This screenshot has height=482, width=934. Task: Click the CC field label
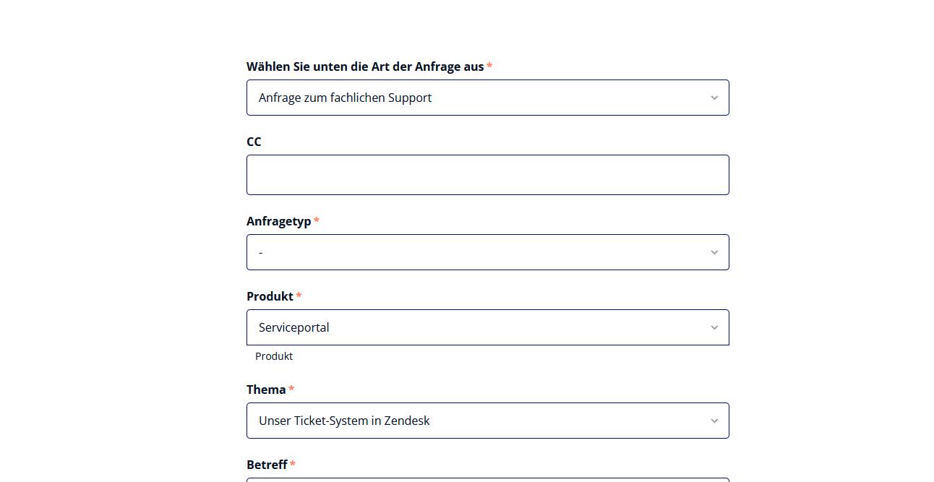tap(254, 142)
